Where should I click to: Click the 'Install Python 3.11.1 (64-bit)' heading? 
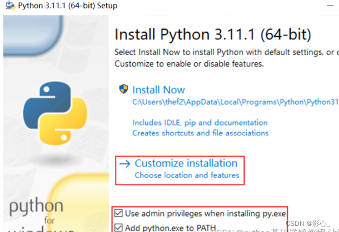213,34
